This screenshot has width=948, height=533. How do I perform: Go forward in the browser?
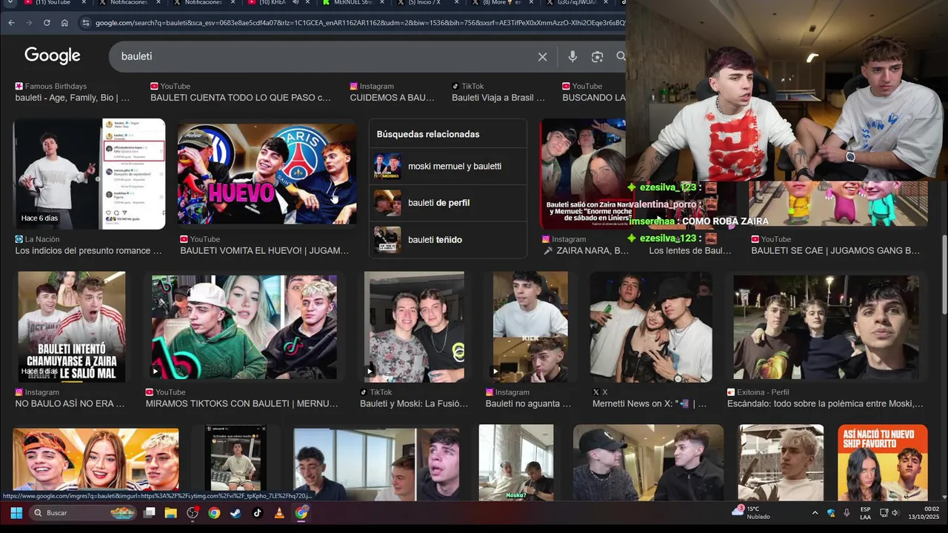click(29, 23)
